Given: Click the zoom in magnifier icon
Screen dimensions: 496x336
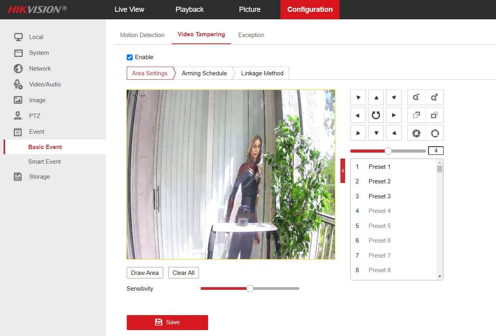Looking at the screenshot, I should (434, 97).
